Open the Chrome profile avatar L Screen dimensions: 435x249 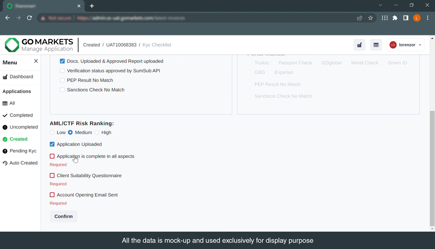coord(417,18)
